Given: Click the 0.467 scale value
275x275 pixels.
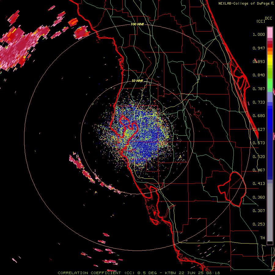Looking at the screenshot, I should coord(259,170).
